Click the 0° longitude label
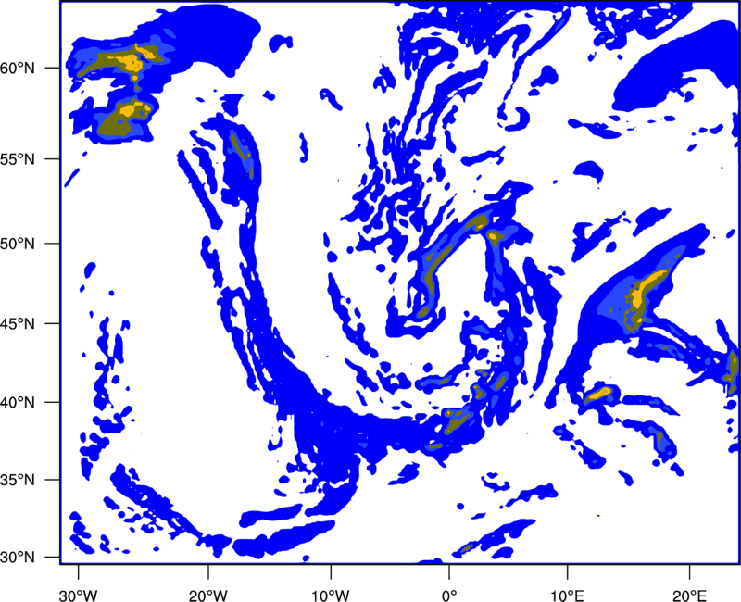Screen dimensions: 741x602 449,596
